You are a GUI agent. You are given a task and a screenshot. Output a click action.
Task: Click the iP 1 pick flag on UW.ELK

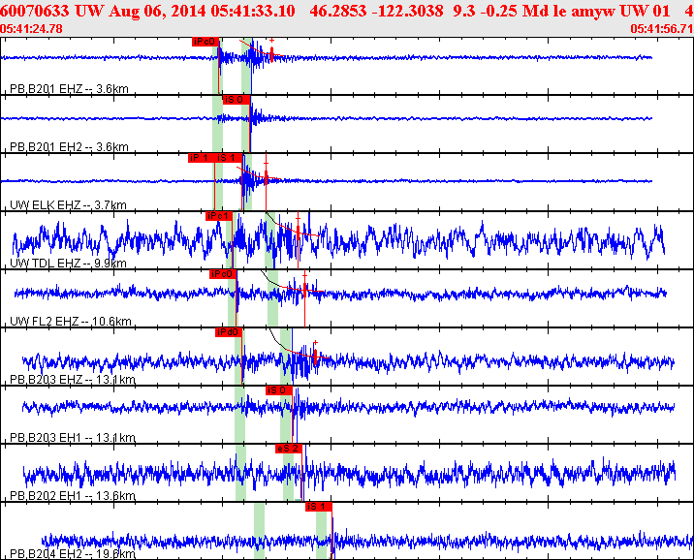pyautogui.click(x=201, y=157)
